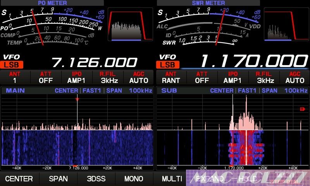Click the red T marker in SUB scope
310x186 pixels.
click(303, 109)
